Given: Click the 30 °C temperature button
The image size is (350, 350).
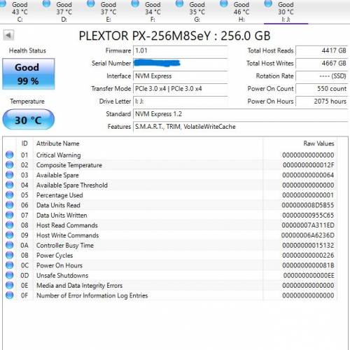Looking at the screenshot, I should (29, 120).
